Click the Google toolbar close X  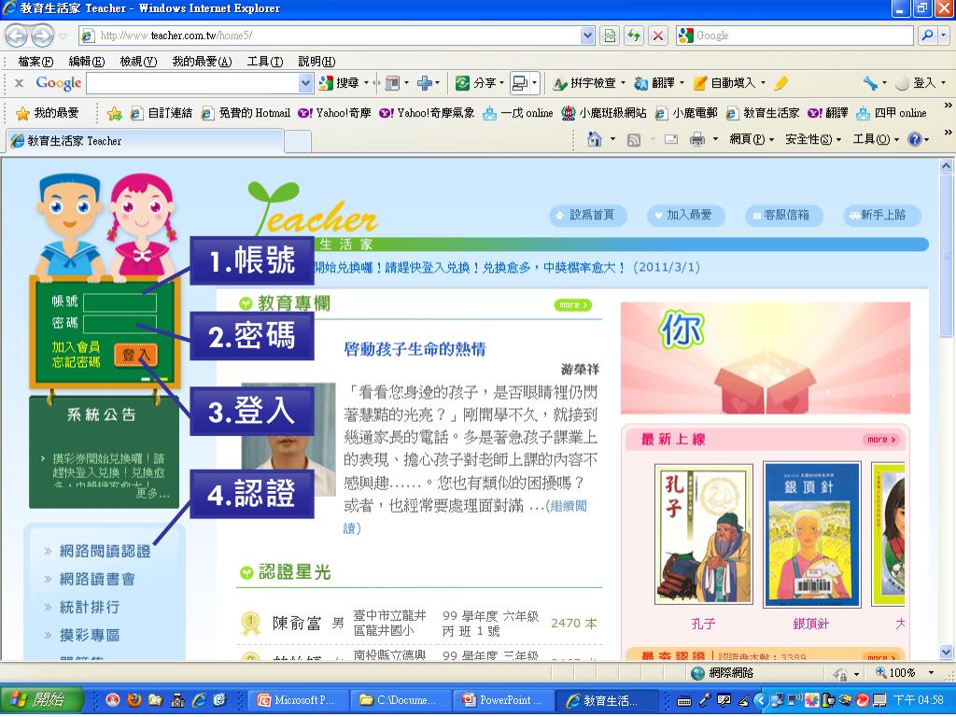[19, 83]
